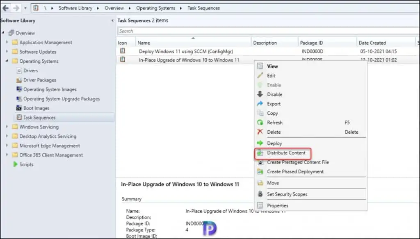Click the Summary section label in details pane
The width and height of the screenshot is (420, 239).
132,199
